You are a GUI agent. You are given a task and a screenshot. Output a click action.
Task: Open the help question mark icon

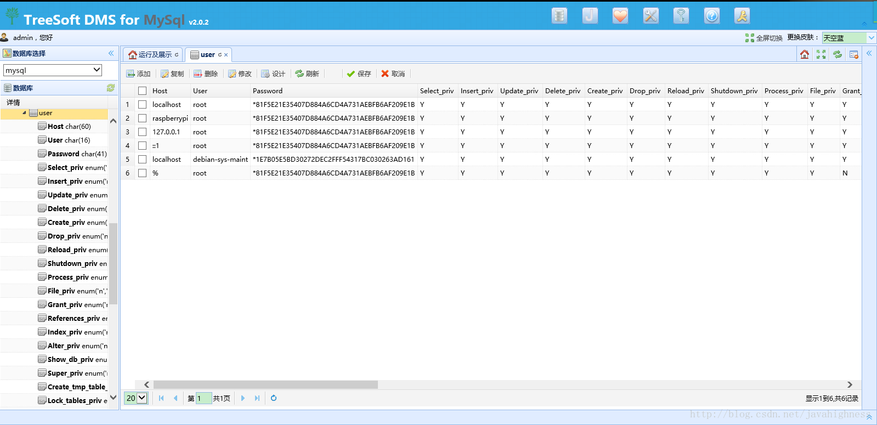click(x=711, y=16)
